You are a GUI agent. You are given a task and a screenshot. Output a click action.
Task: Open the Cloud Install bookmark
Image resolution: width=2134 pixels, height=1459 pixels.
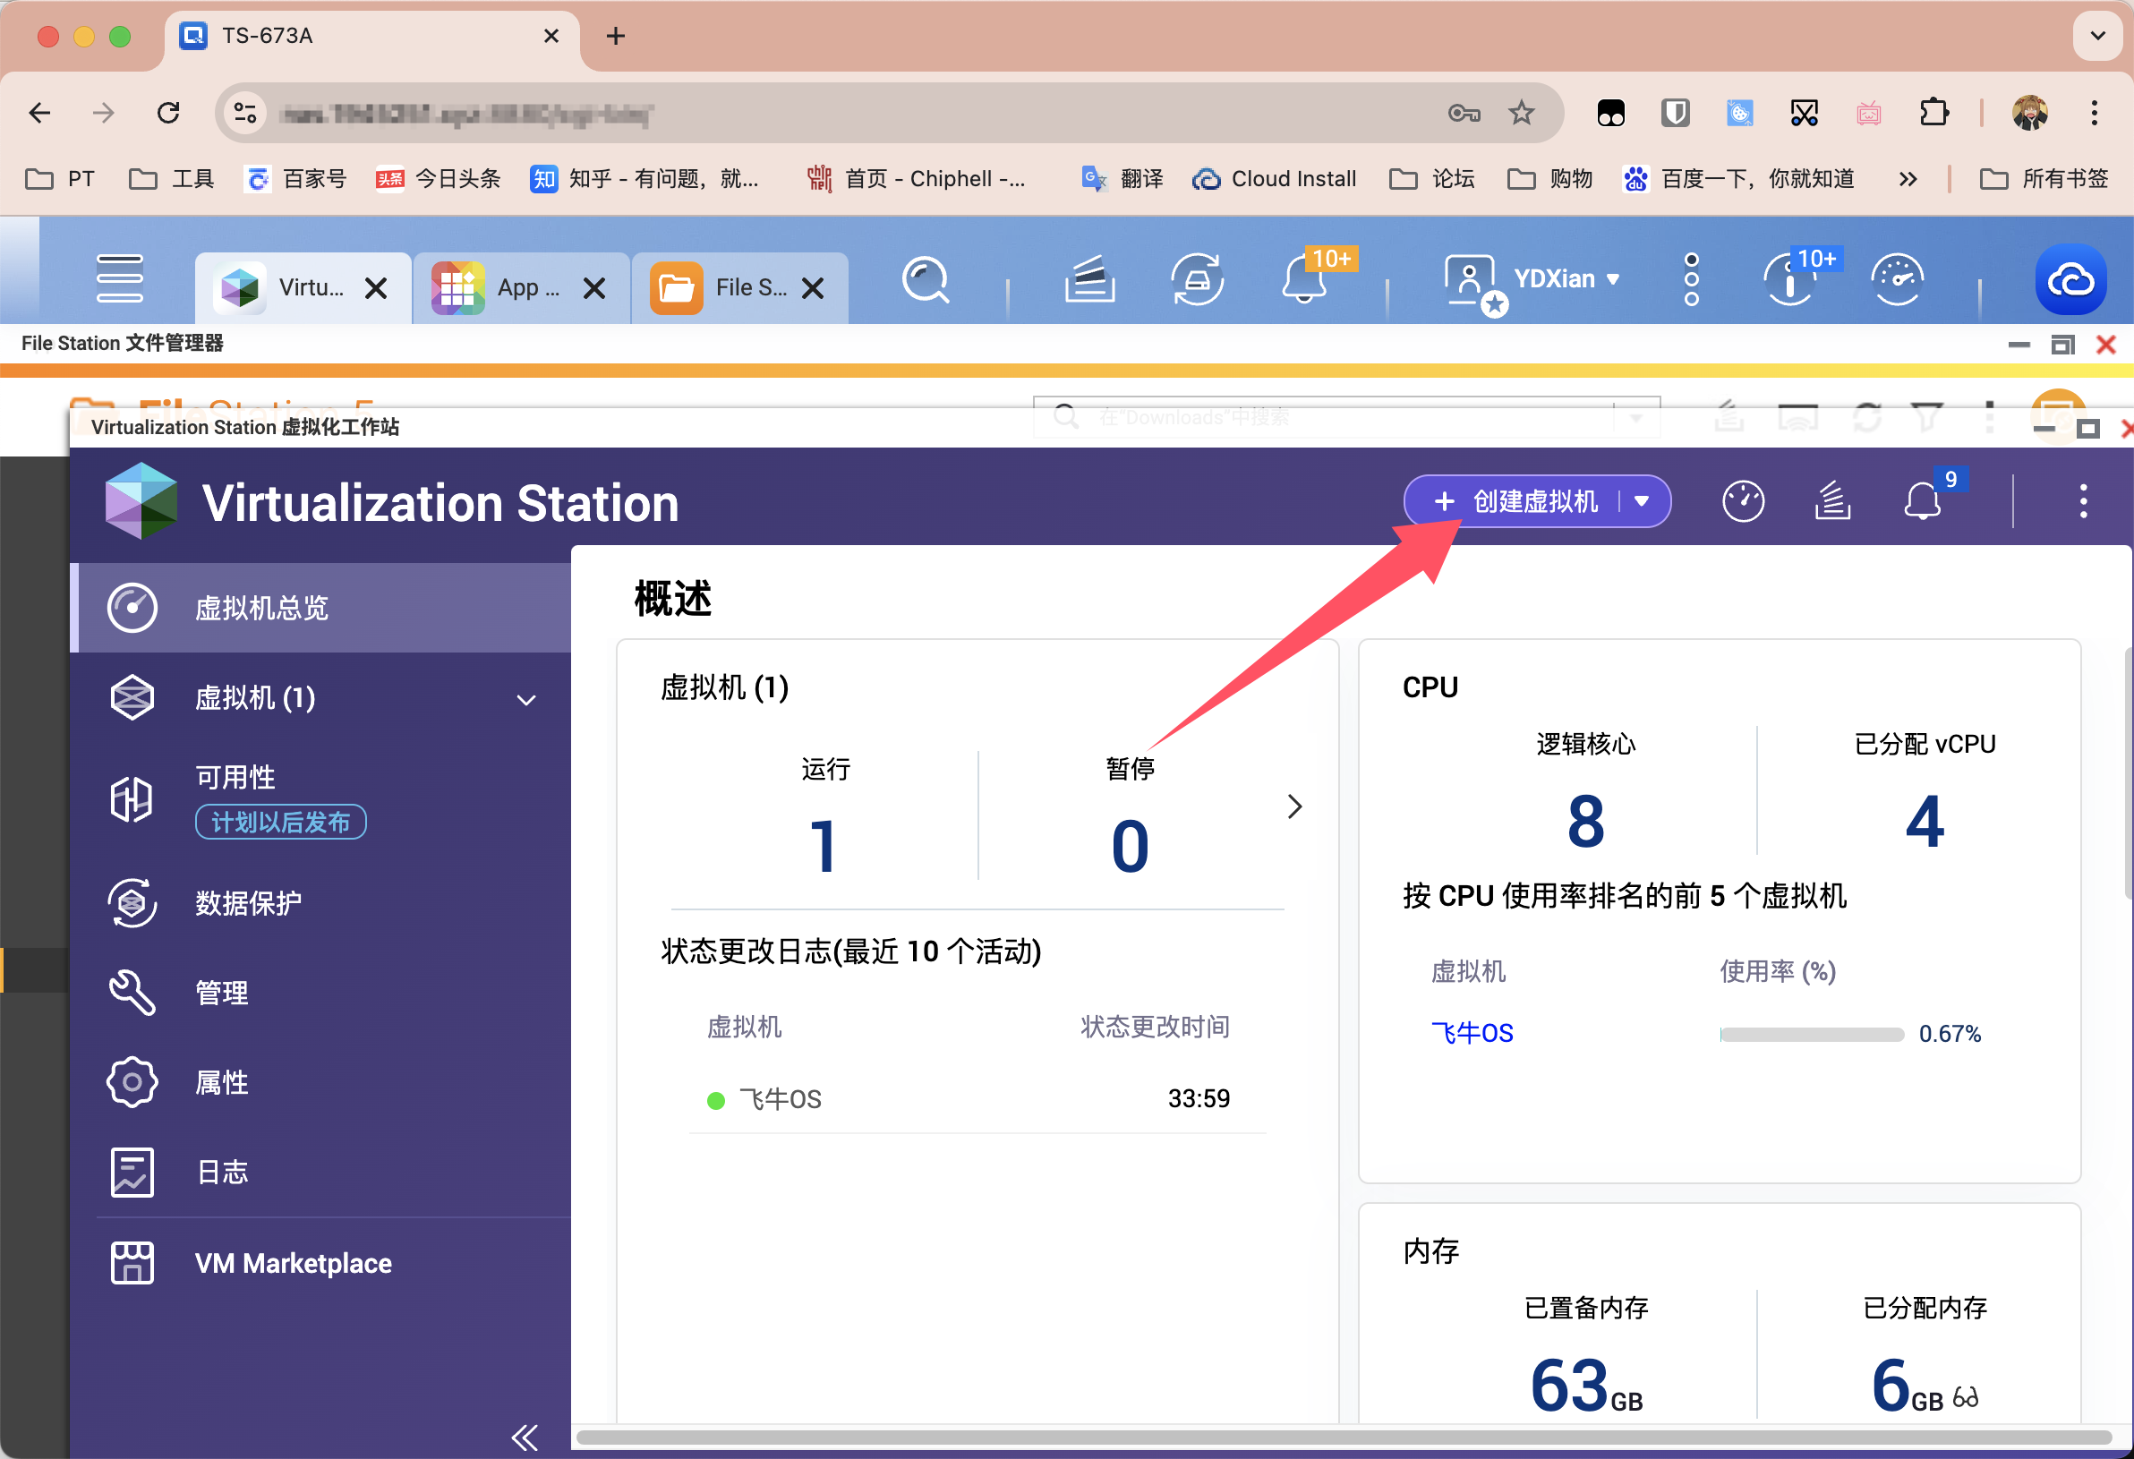tap(1274, 179)
